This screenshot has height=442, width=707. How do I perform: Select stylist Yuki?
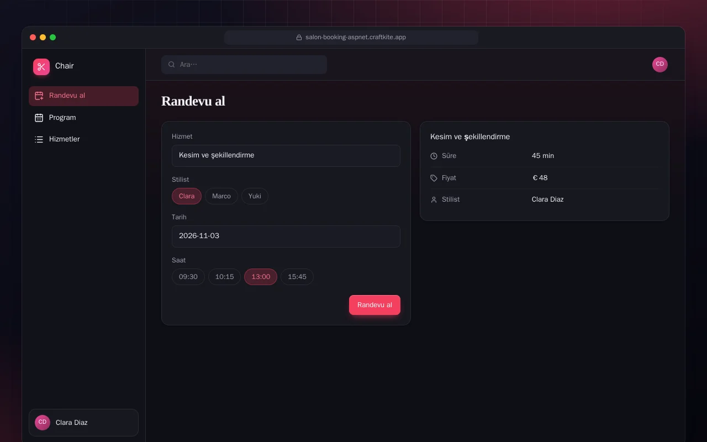coord(255,196)
